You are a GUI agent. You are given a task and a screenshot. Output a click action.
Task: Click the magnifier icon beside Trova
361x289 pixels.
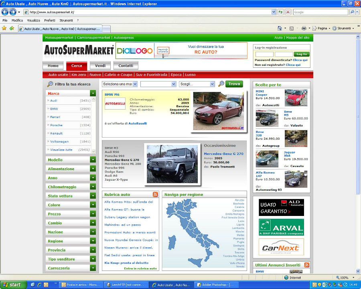[x=221, y=84]
